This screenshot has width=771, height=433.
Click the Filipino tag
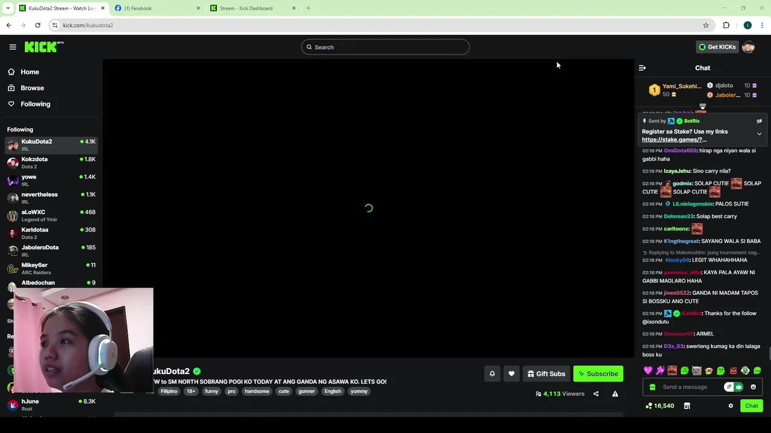click(169, 392)
